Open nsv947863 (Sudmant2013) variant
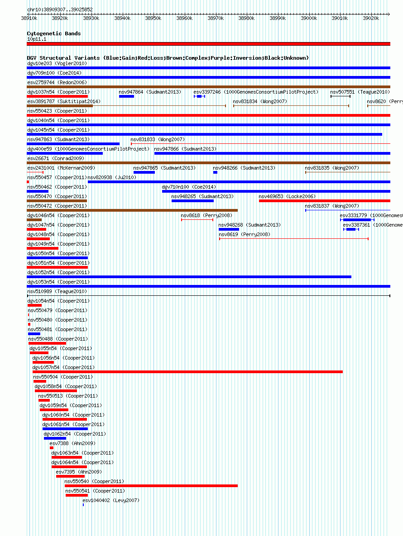Screen dimensions: 403x536 (58, 140)
